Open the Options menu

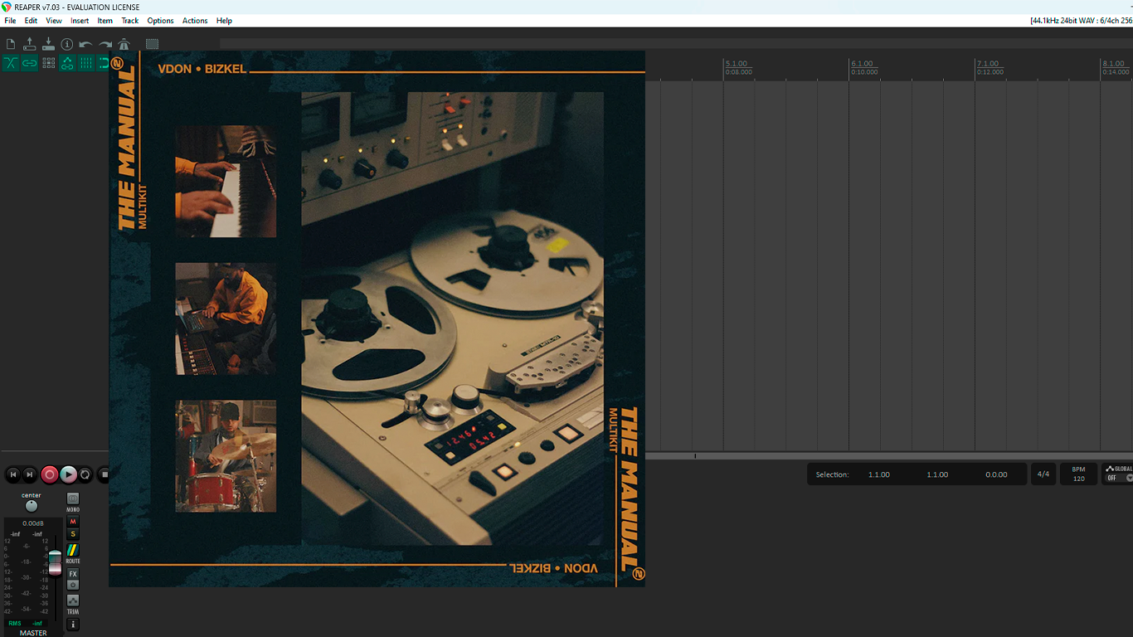click(160, 21)
